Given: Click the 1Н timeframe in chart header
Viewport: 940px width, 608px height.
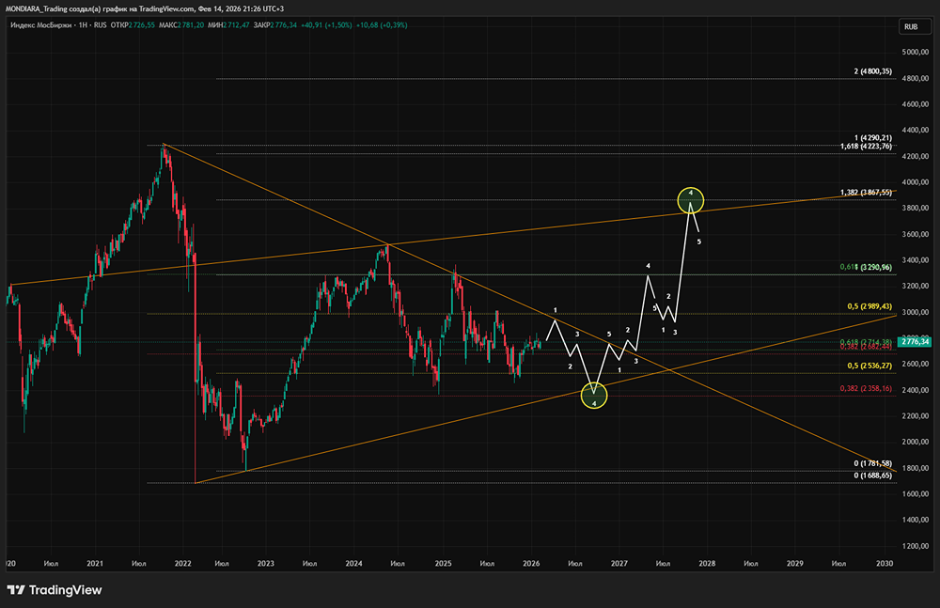Looking at the screenshot, I should click(x=84, y=25).
